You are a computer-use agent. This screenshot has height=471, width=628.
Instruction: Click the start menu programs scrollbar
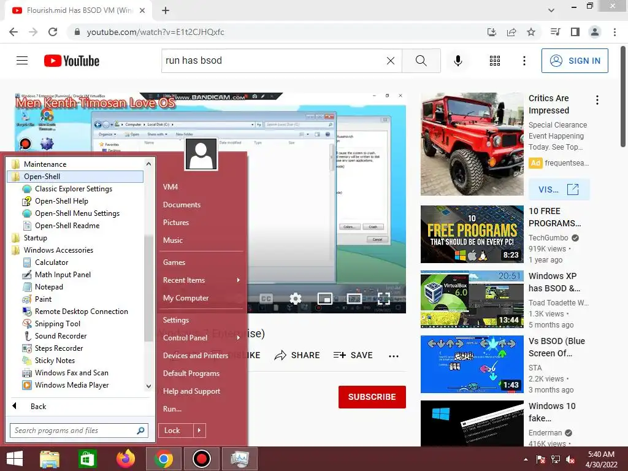(x=148, y=288)
